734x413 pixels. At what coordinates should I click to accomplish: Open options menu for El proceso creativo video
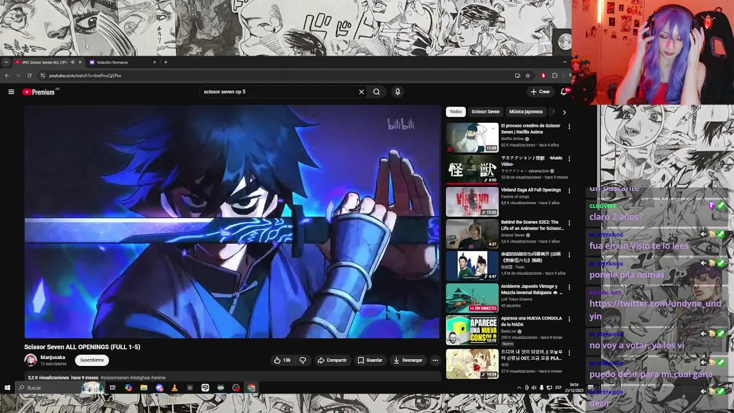coord(569,126)
